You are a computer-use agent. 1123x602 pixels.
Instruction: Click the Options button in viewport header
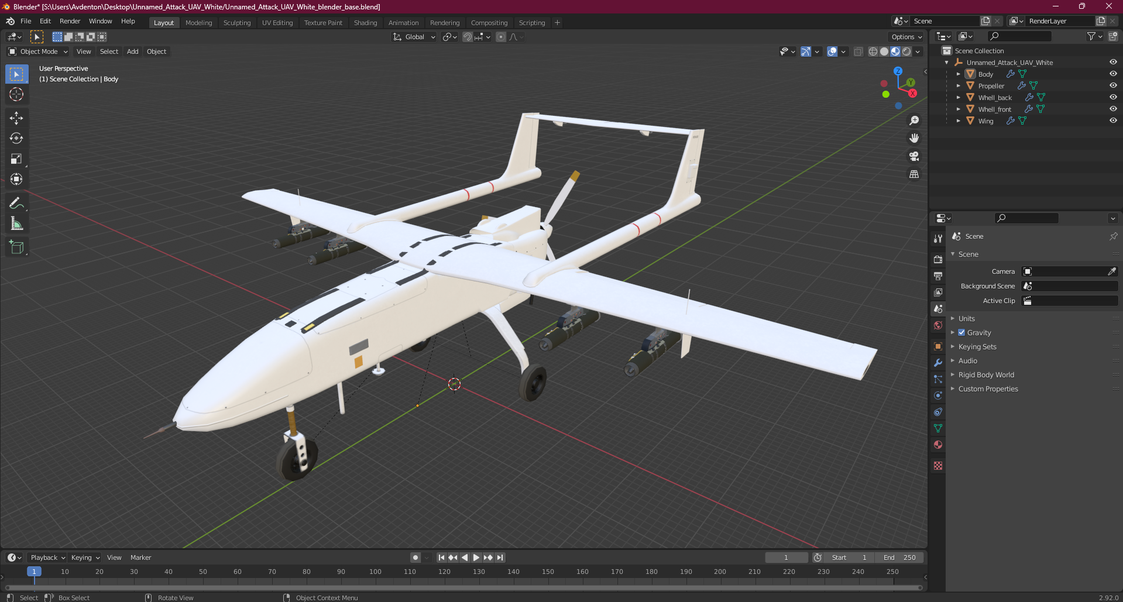click(x=906, y=37)
